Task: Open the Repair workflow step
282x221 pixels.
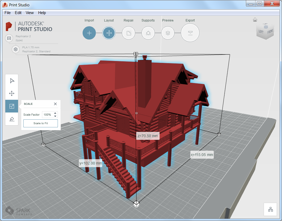Action: click(129, 33)
